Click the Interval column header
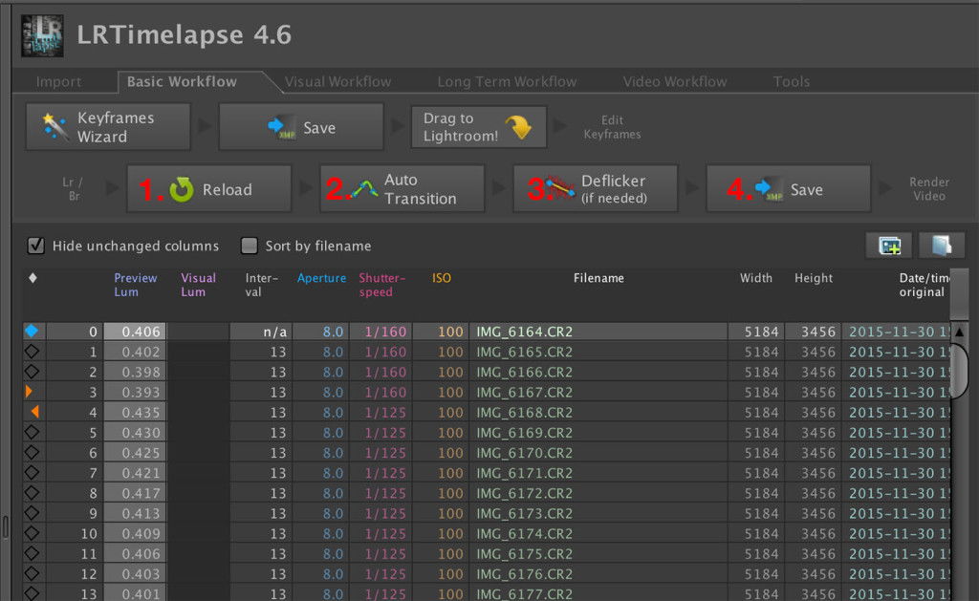Viewport: 979px width, 601px height. [262, 285]
